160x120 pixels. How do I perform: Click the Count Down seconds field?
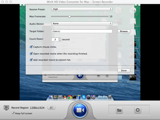(55, 39)
